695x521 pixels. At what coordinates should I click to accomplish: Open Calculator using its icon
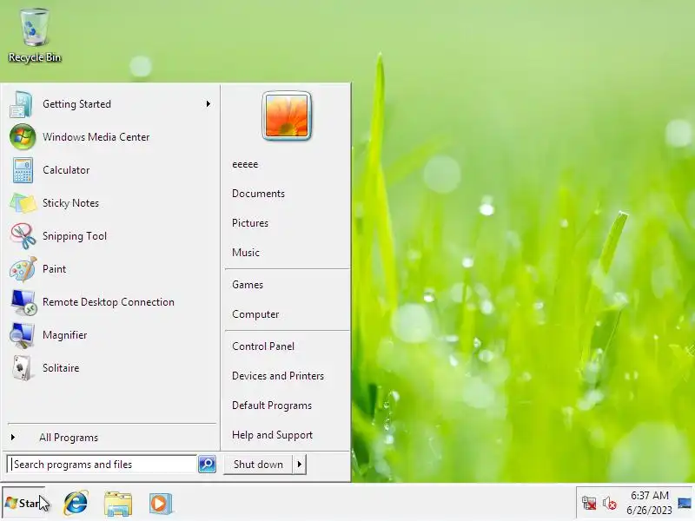coord(23,170)
